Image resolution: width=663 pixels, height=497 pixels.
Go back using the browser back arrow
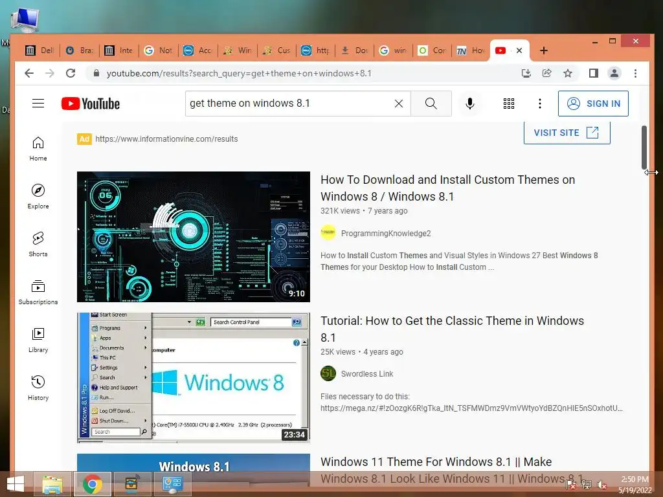tap(28, 73)
